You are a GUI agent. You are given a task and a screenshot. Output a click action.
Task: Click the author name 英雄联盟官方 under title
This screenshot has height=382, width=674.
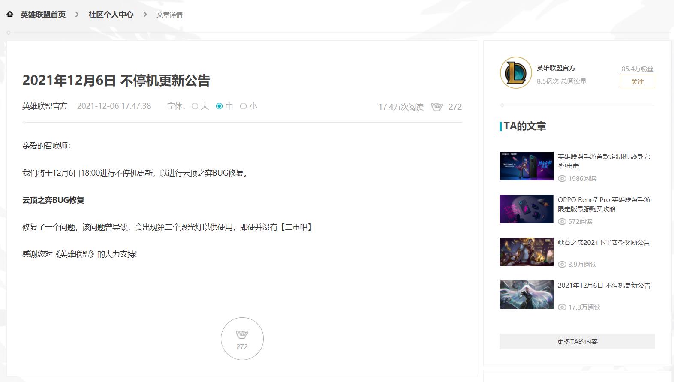(x=45, y=106)
